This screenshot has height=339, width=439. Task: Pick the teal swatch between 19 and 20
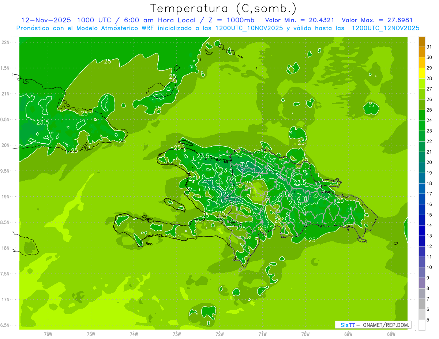422,167
